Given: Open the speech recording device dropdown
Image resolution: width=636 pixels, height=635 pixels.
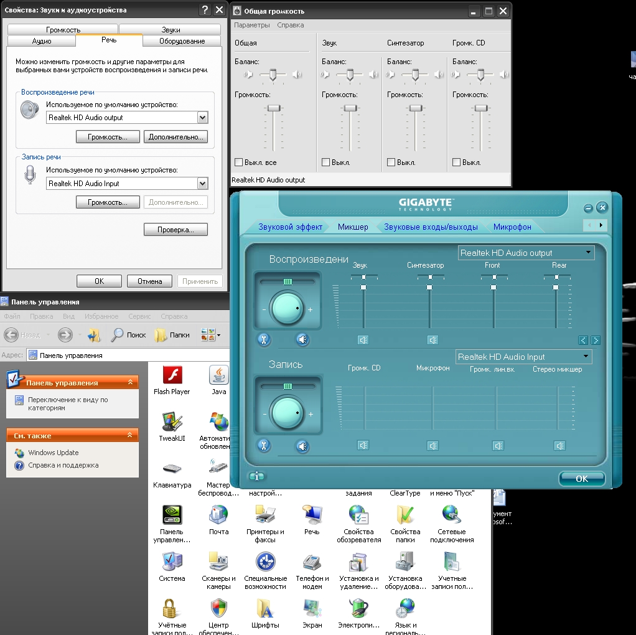Looking at the screenshot, I should point(202,184).
